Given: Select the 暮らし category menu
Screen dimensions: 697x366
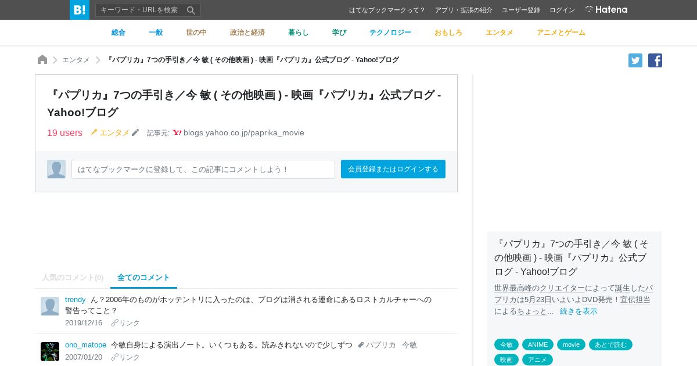Looking at the screenshot, I should click(299, 33).
